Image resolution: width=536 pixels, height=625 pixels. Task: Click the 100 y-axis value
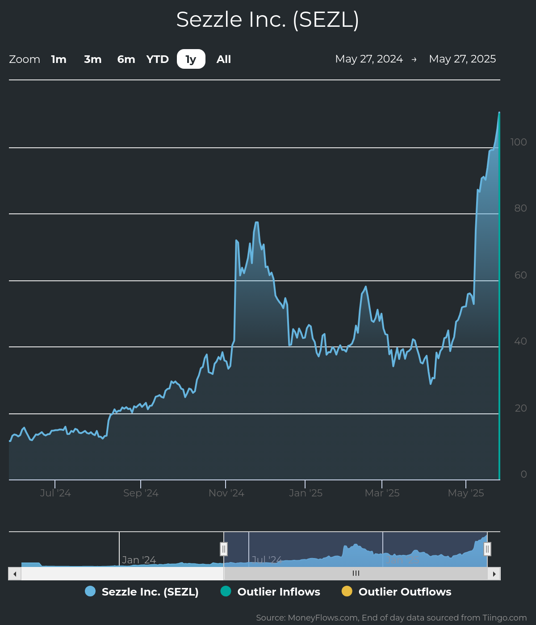pyautogui.click(x=519, y=142)
